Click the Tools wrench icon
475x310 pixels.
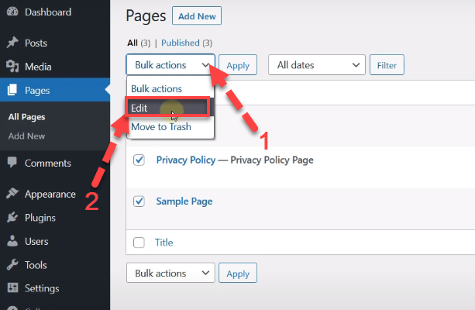pyautogui.click(x=12, y=264)
